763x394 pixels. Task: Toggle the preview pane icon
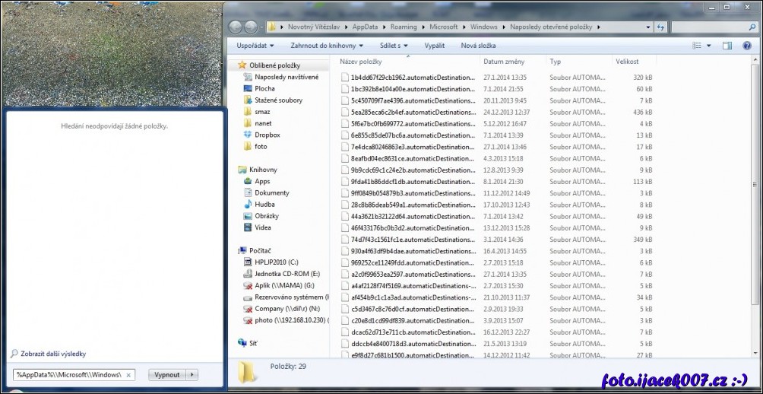pos(727,46)
